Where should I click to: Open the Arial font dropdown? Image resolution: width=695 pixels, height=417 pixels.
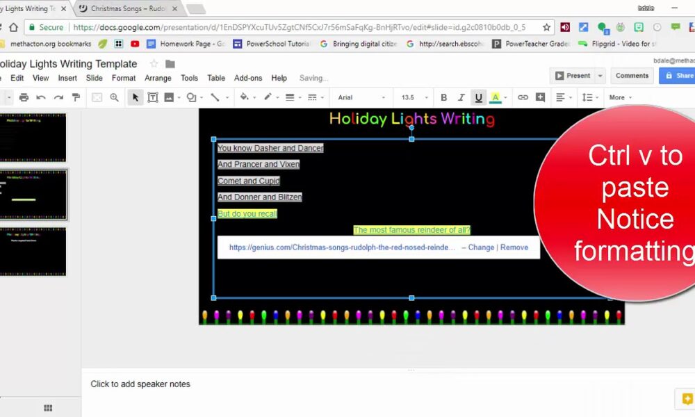pos(361,97)
